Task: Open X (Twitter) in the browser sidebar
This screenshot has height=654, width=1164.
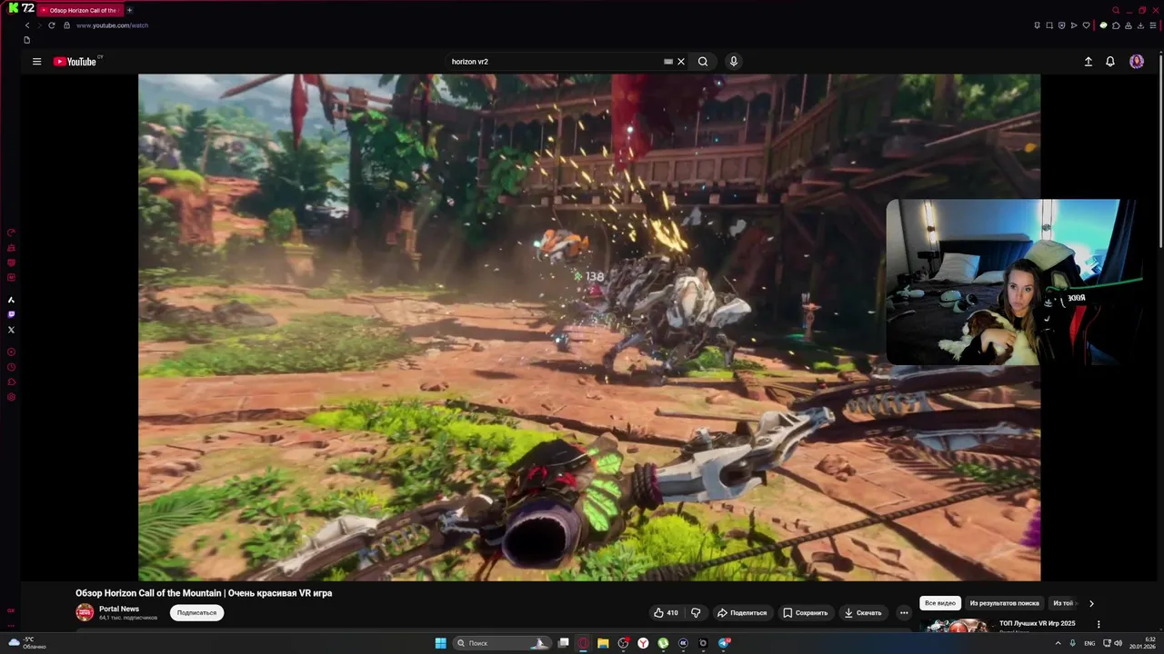Action: [11, 330]
